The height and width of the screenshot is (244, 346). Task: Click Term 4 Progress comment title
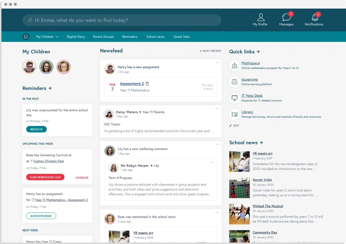click(120, 178)
